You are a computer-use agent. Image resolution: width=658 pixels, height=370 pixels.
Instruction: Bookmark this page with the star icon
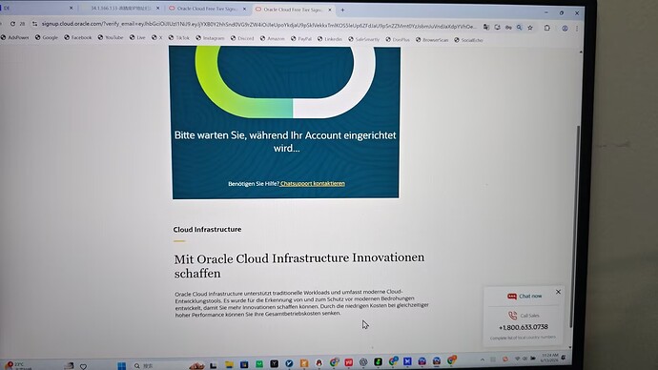click(x=530, y=28)
